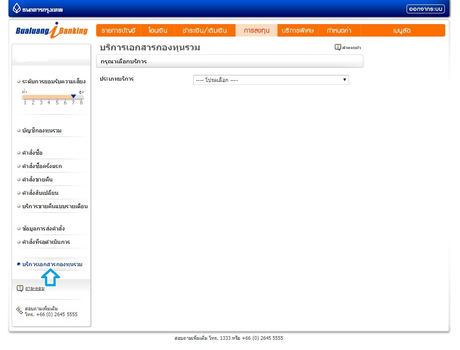Click ระดับการยอมรับความเสี่ยง in the sidebar
460x350 pixels.
pyautogui.click(x=54, y=81)
